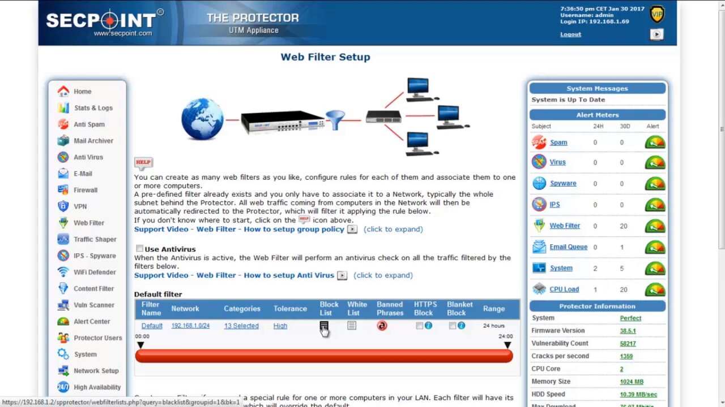Viewport: 725px width, 407px height.
Task: Click the 00:00 range start marker
Action: (140, 345)
